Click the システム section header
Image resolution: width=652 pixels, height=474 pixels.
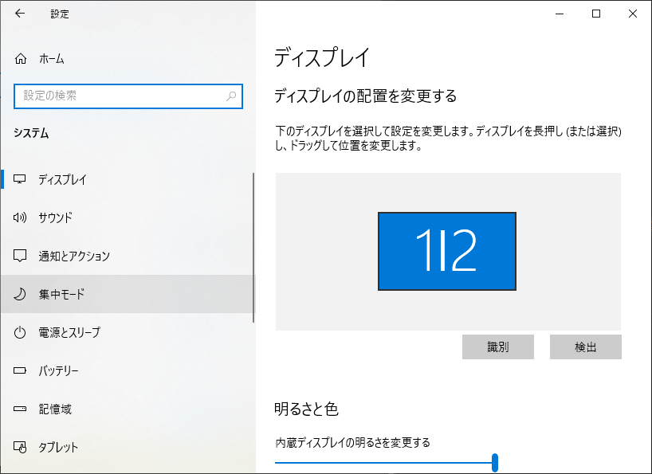[31, 133]
